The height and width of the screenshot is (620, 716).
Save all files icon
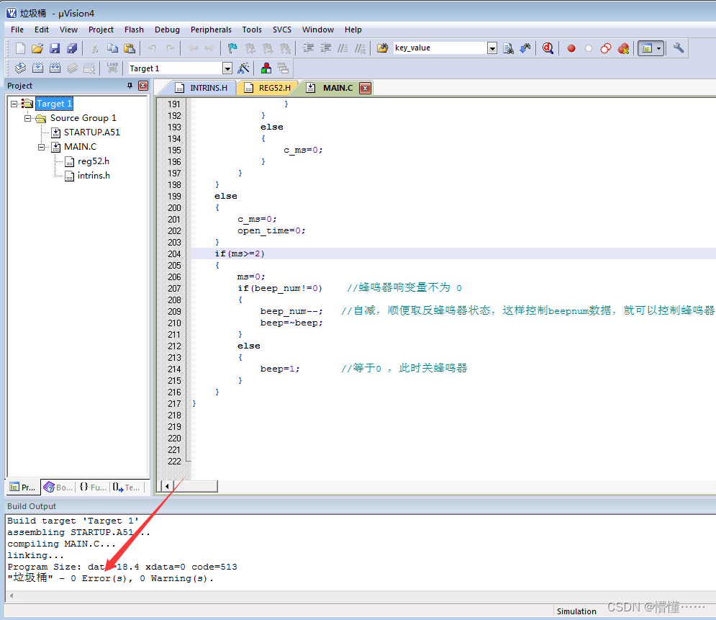(72, 48)
